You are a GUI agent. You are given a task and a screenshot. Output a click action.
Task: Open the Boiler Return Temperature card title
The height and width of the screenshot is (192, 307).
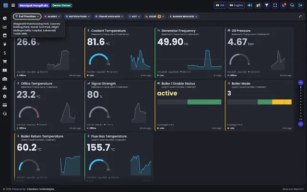[42, 136]
